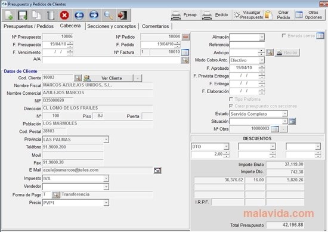Click the trash can delete icon

[51, 16]
